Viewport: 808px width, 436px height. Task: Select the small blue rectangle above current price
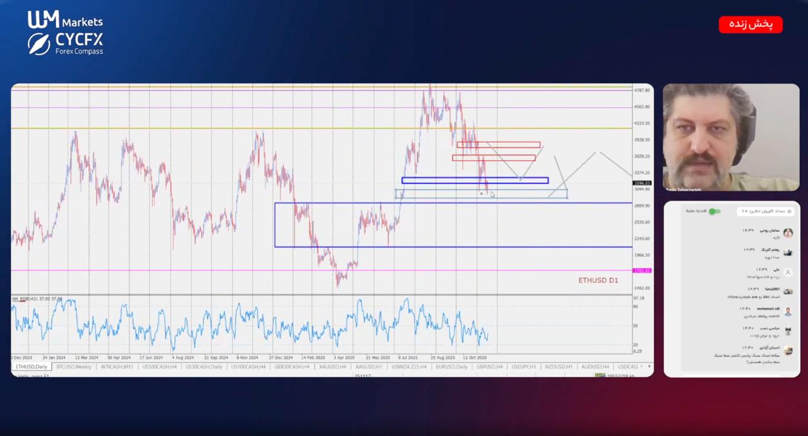point(475,181)
